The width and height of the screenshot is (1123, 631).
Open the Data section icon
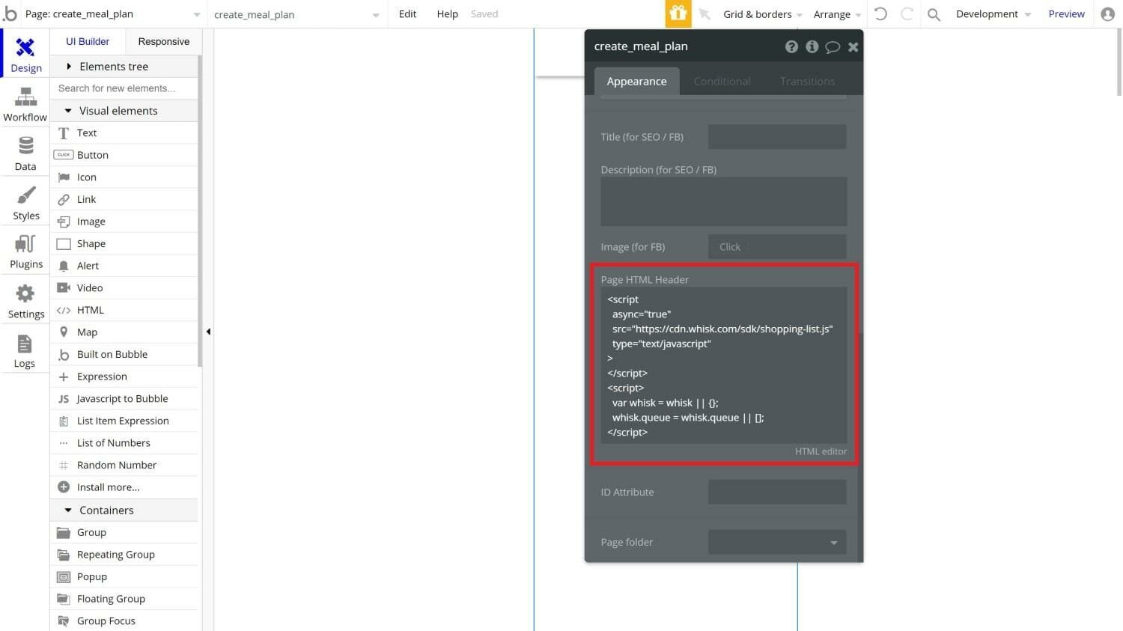[x=25, y=153]
